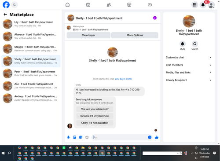Open Lily's flat/apartment conversation
The image size is (220, 161).
[31, 24]
